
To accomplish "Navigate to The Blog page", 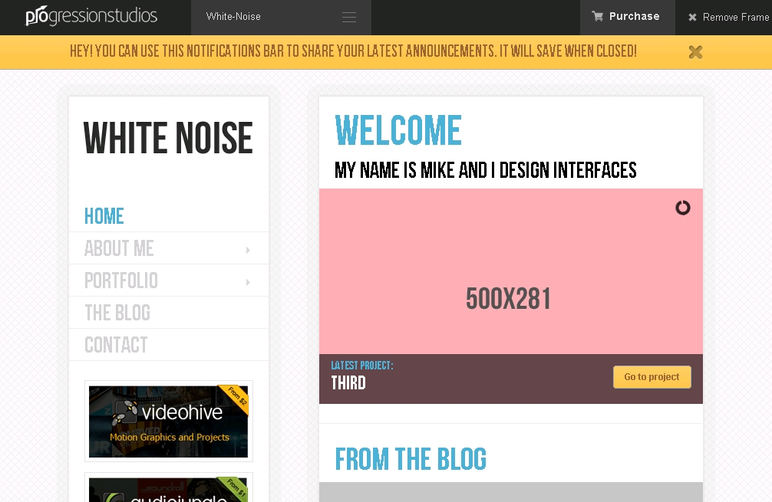I will click(117, 313).
